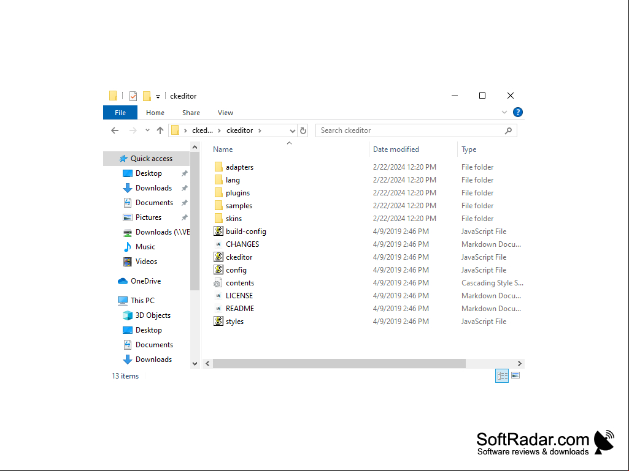Sort by the Type column header
629x471 pixels.
pos(469,149)
